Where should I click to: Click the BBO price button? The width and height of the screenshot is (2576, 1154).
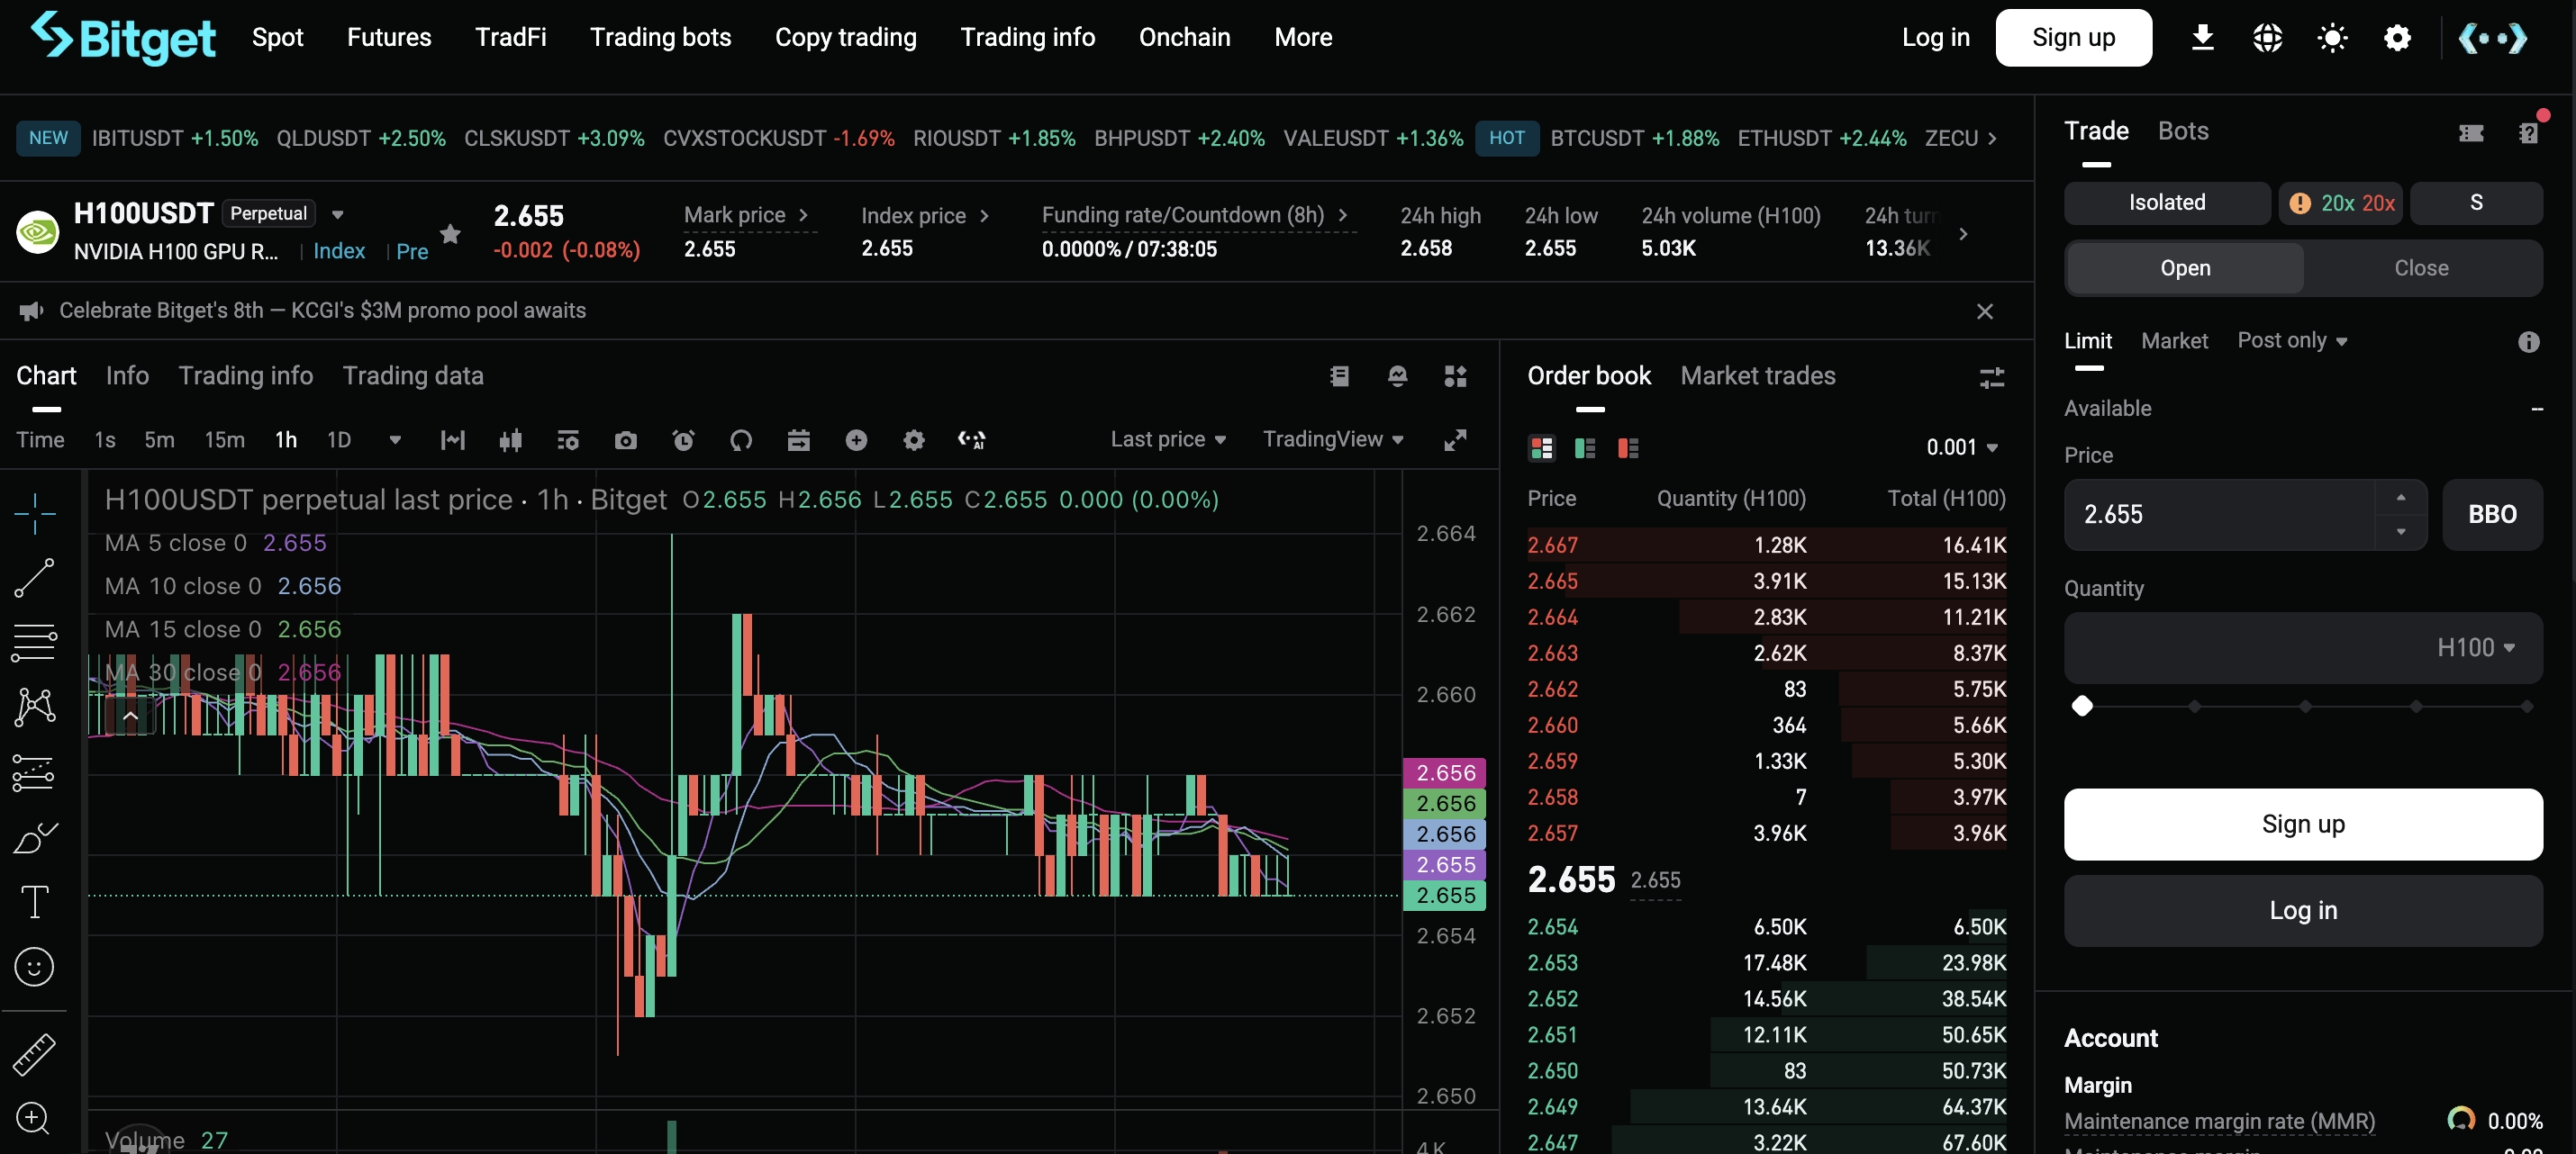(2491, 515)
